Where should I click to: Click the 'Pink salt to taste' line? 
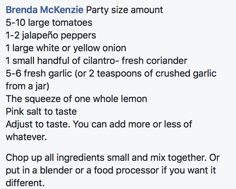click(41, 112)
